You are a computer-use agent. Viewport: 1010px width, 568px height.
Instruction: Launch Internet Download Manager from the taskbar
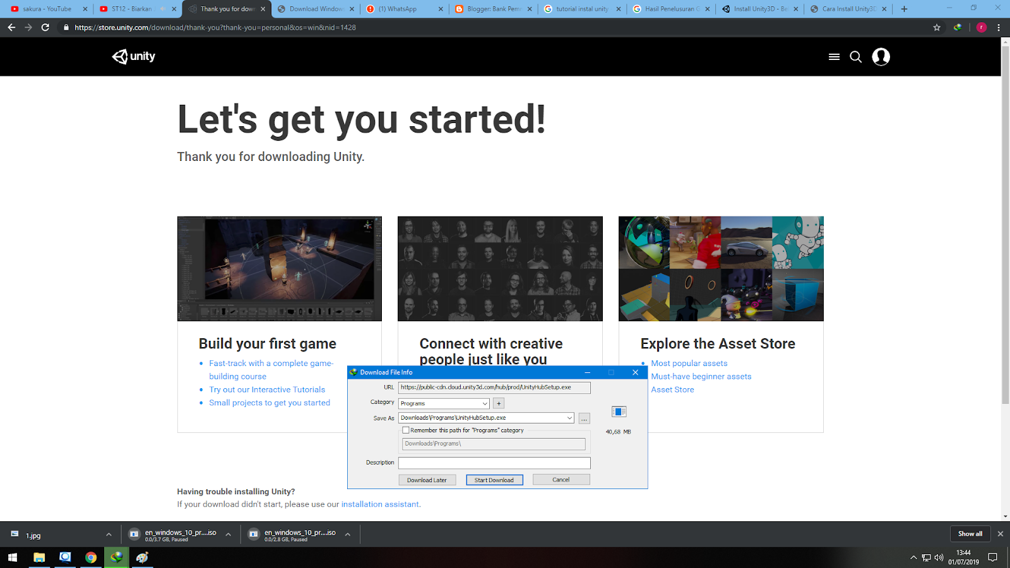point(116,557)
